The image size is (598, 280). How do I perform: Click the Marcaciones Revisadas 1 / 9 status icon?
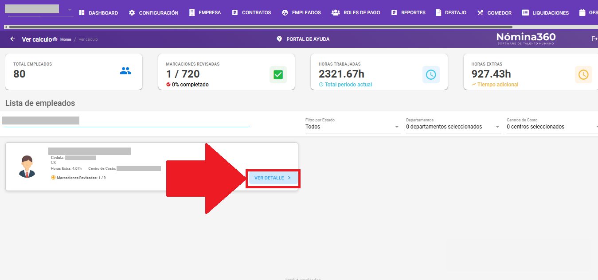[53, 178]
